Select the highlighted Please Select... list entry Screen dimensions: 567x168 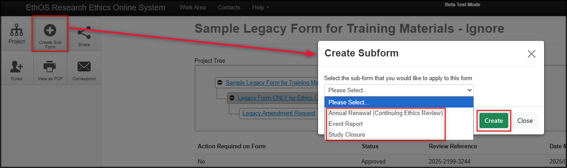(x=399, y=102)
